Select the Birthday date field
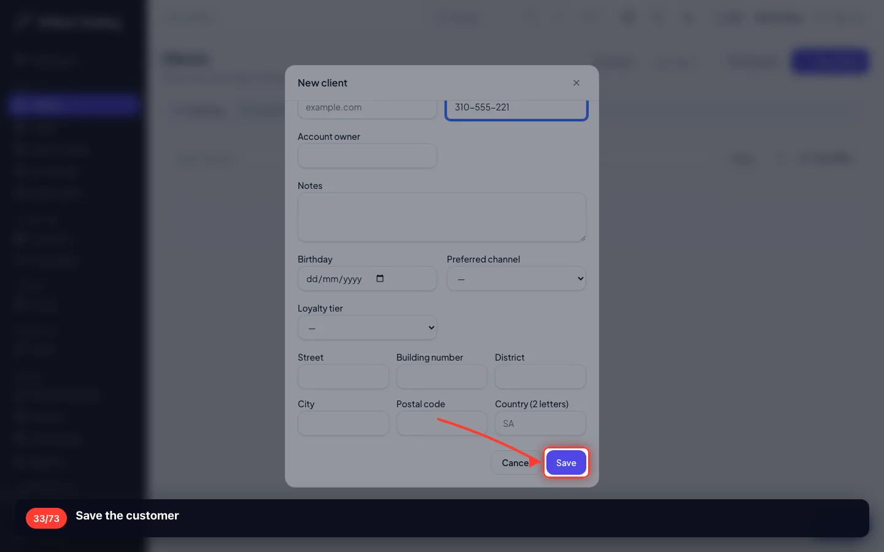Viewport: 884px width, 552px height. click(x=367, y=278)
